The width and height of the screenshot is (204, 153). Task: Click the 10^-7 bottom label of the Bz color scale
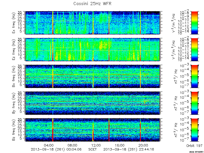185,140
